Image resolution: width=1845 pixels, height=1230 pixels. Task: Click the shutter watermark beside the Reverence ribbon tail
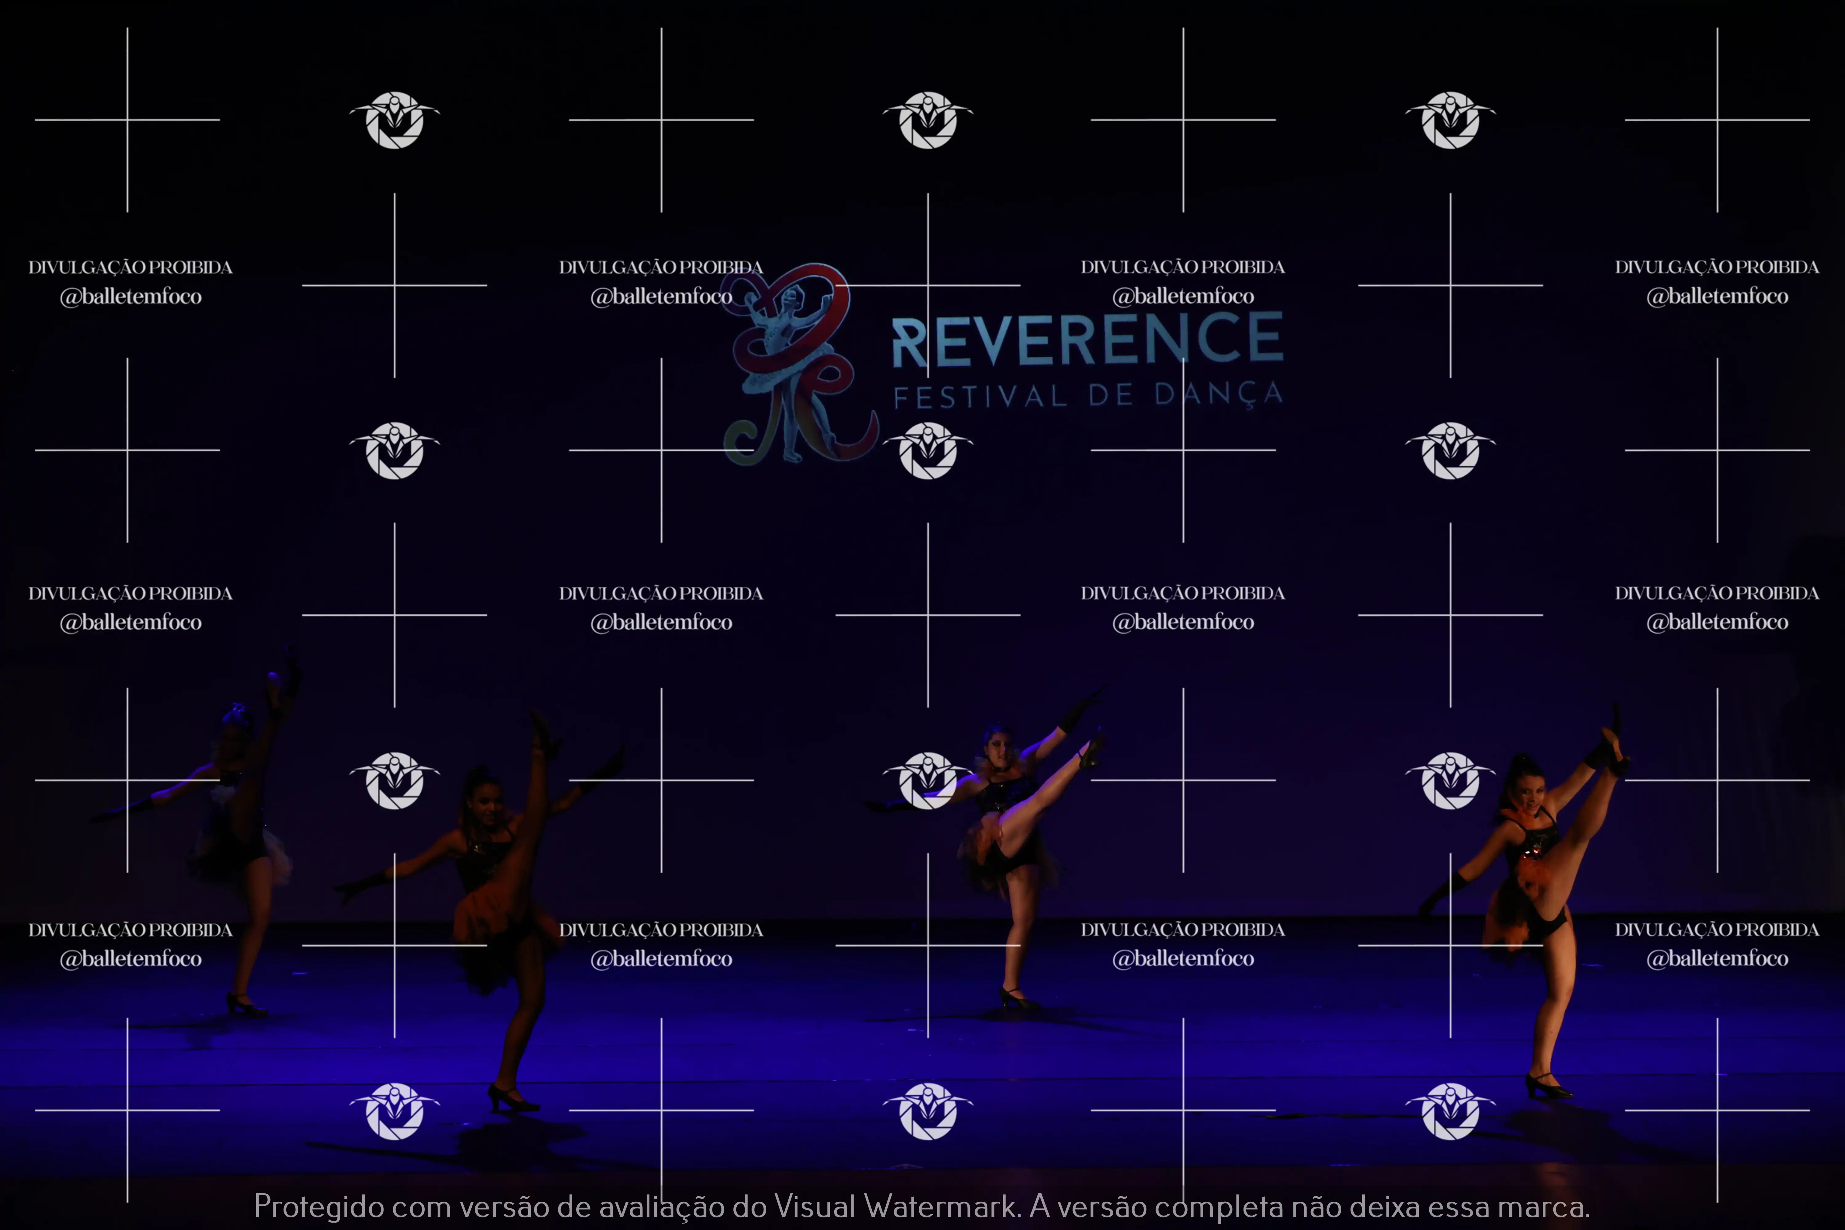click(x=928, y=450)
